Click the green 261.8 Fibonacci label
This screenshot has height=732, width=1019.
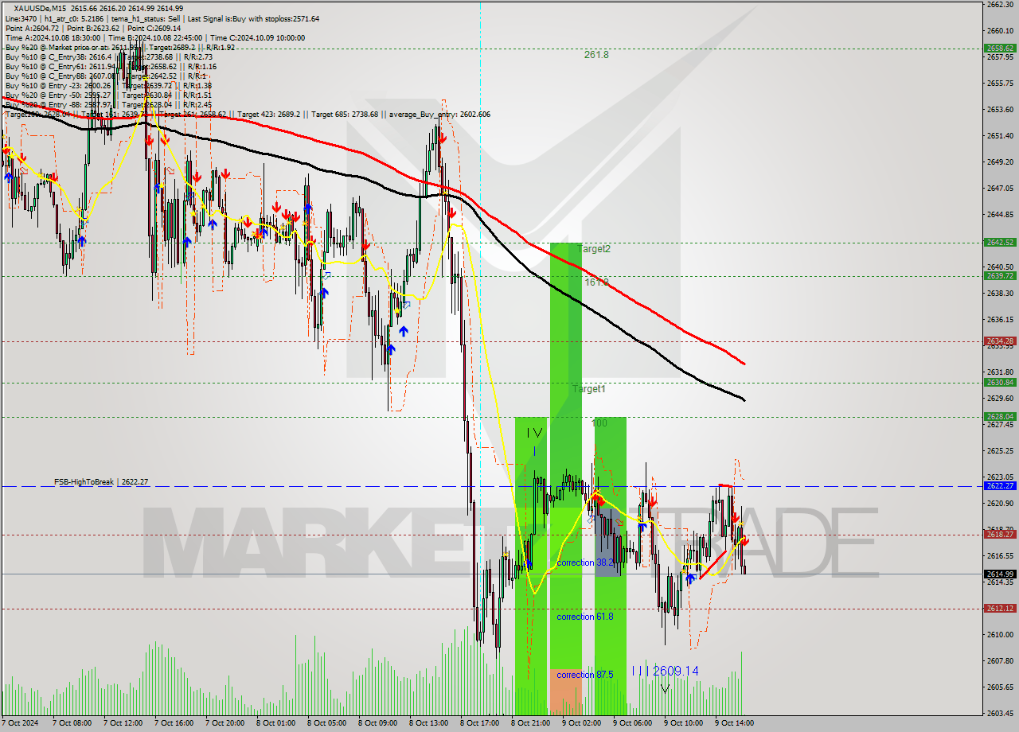[596, 55]
